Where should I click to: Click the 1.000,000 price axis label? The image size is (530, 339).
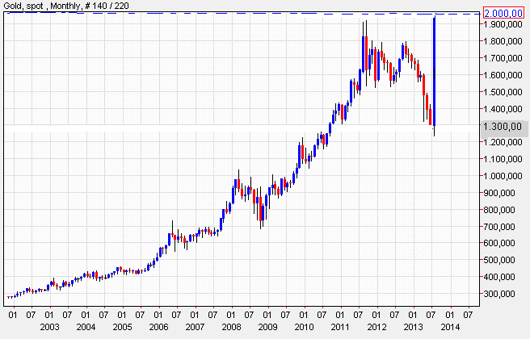(503, 176)
